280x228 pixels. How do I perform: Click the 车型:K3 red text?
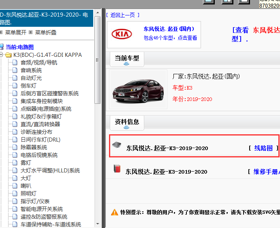click(x=182, y=88)
